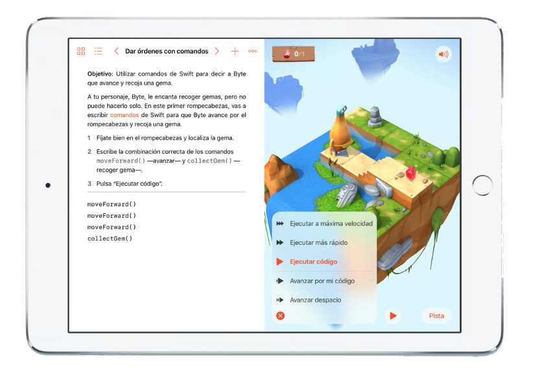Tap step 3 Pulsa "Ejecutar código" text
This screenshot has width=533, height=371.
(x=129, y=184)
